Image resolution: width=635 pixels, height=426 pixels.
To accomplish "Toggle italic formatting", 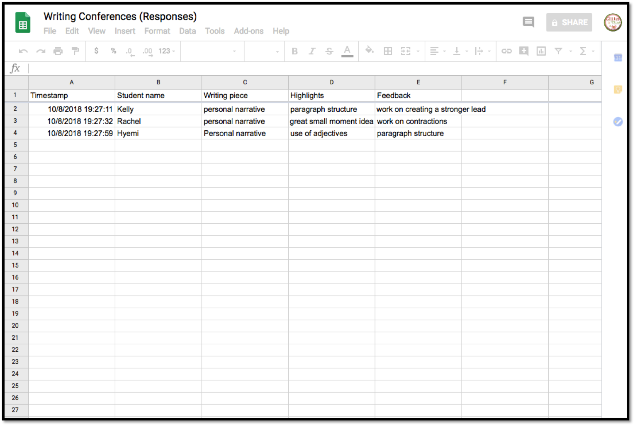I will [x=312, y=51].
